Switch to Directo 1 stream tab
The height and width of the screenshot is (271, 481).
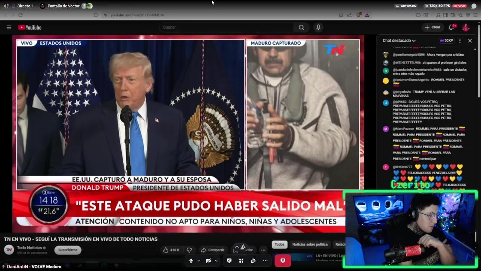22,6
